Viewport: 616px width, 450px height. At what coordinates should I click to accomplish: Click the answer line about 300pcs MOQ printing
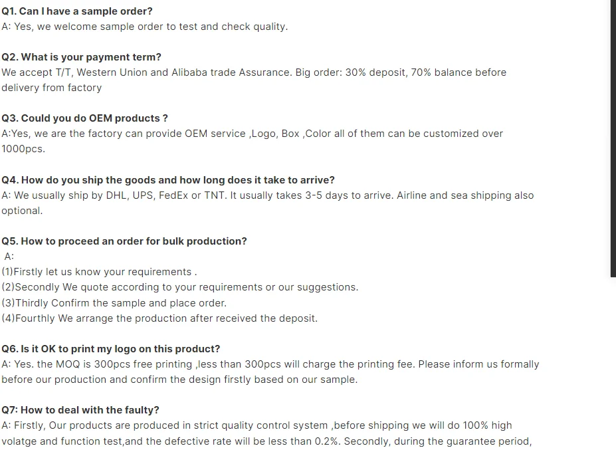point(270,364)
